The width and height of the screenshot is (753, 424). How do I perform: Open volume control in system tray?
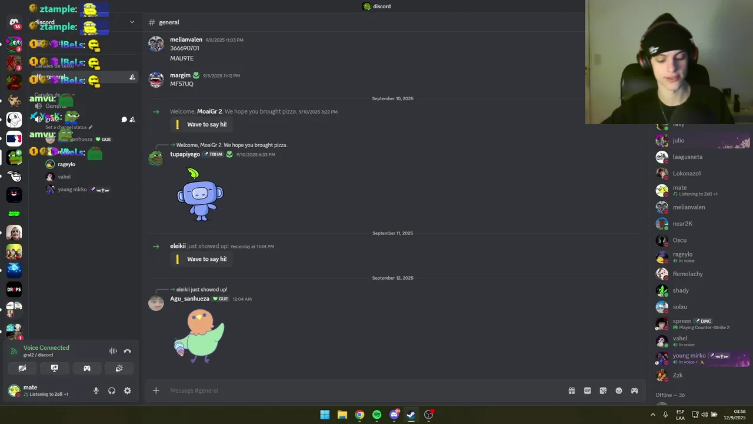coord(704,415)
